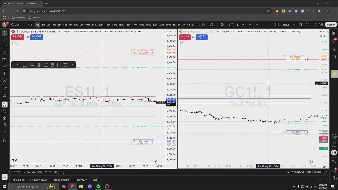
Task: Open the emoji icons tool
Action: [4, 80]
